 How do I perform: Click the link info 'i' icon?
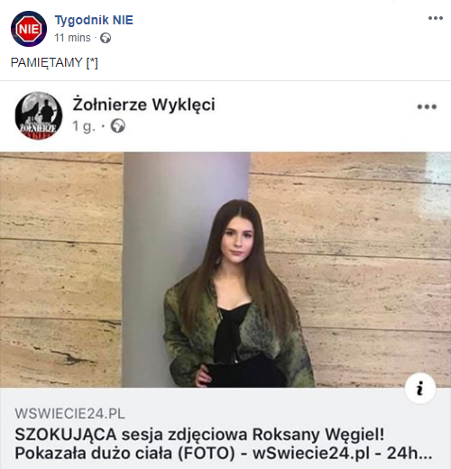[x=420, y=388]
